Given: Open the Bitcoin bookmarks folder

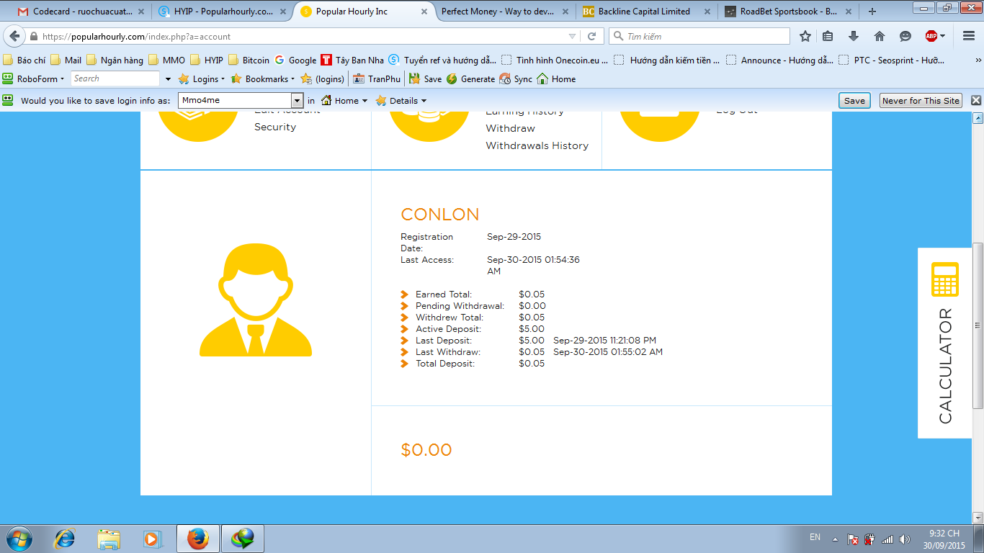Looking at the screenshot, I should [x=249, y=60].
